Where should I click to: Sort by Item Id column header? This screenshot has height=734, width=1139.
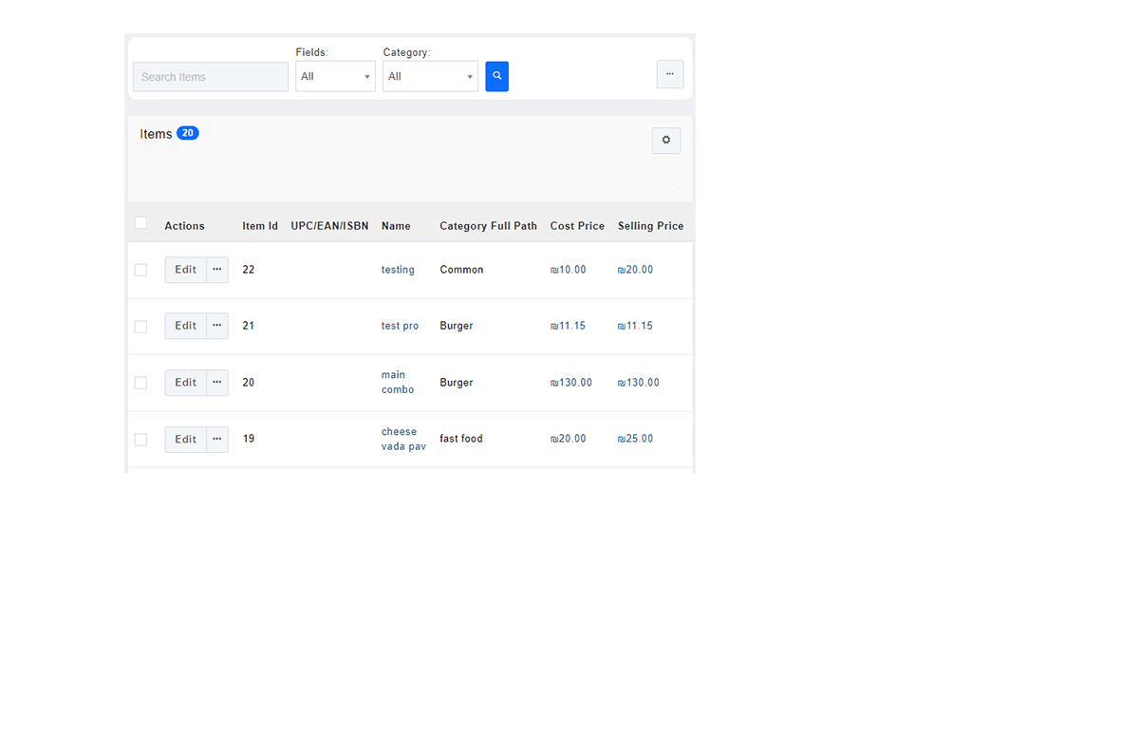(x=260, y=226)
